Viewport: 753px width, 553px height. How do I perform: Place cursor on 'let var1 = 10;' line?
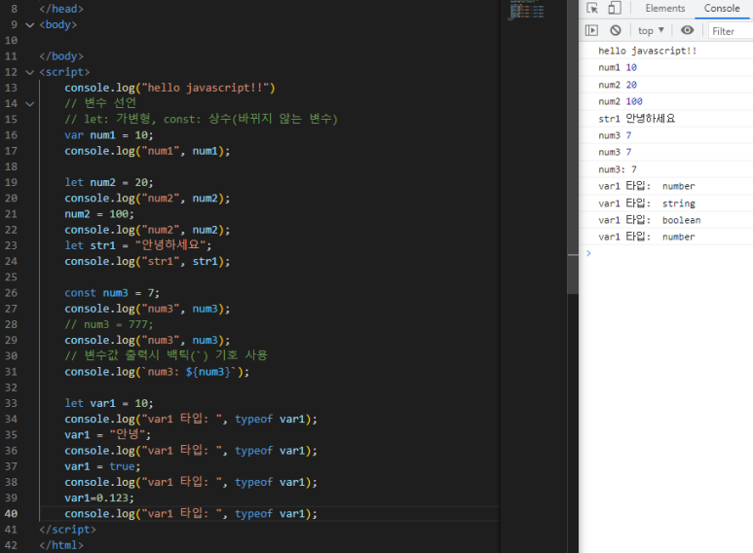(108, 403)
